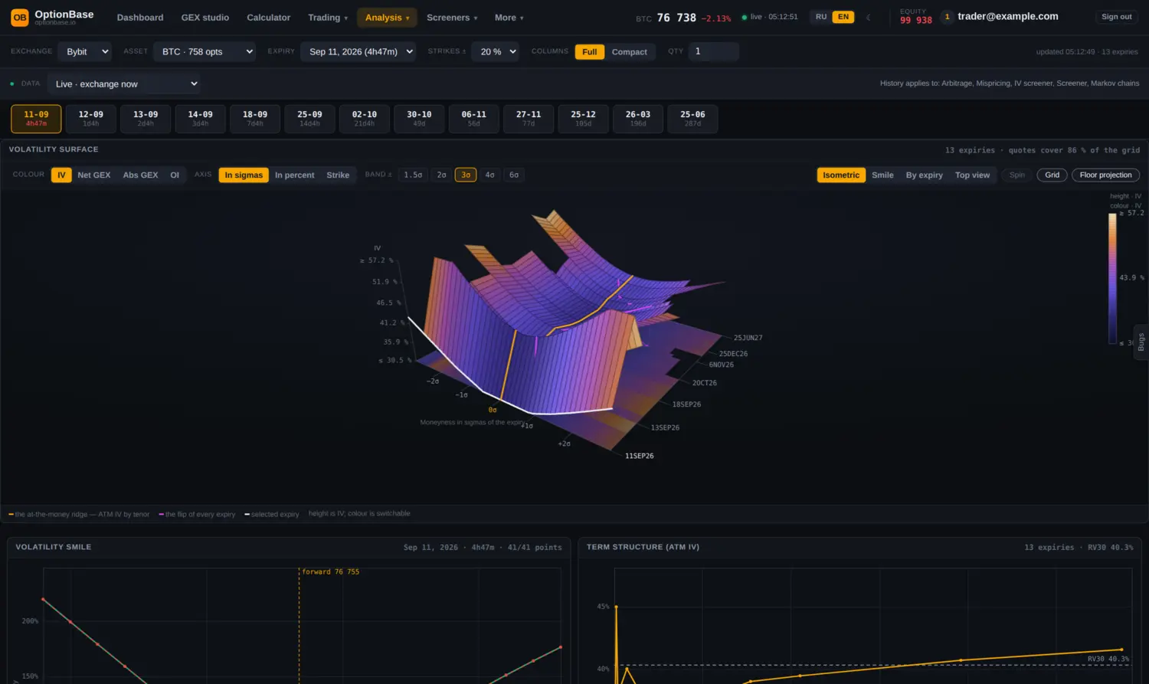This screenshot has height=684, width=1149.
Task: Expand the More menu
Action: pos(509,18)
